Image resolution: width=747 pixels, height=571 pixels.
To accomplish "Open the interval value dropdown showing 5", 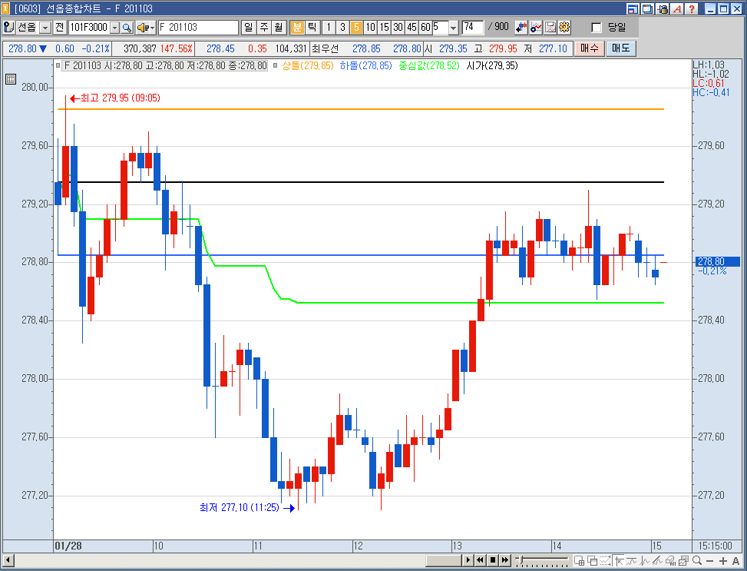I will pos(452,28).
